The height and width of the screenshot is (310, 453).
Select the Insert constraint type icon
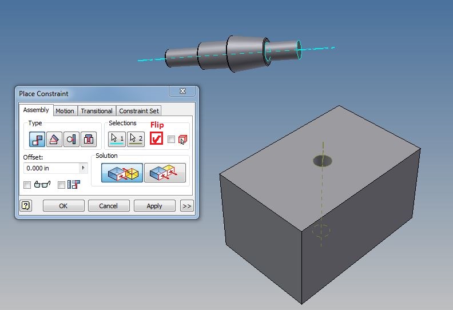[89, 139]
